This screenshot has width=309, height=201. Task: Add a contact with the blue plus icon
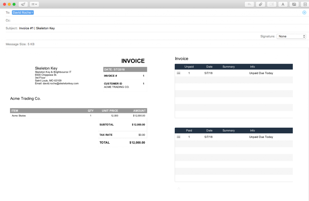[304, 13]
